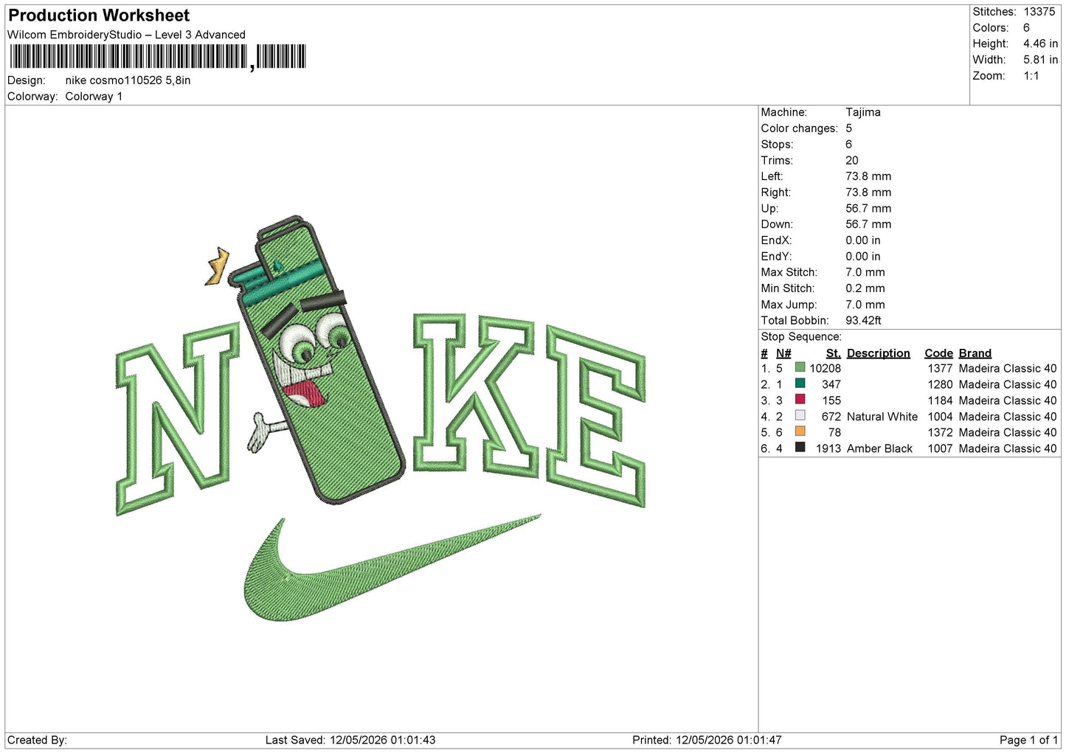Click the EndY value 0.00 in
The height and width of the screenshot is (753, 1066).
coord(863,257)
